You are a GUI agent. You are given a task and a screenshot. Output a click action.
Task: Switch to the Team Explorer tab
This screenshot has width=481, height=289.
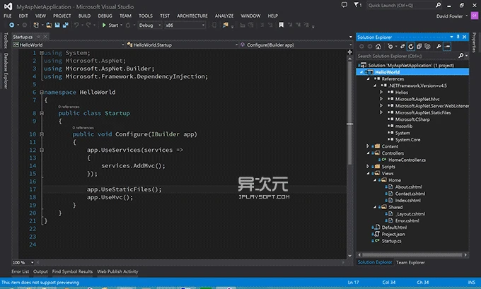(x=410, y=262)
